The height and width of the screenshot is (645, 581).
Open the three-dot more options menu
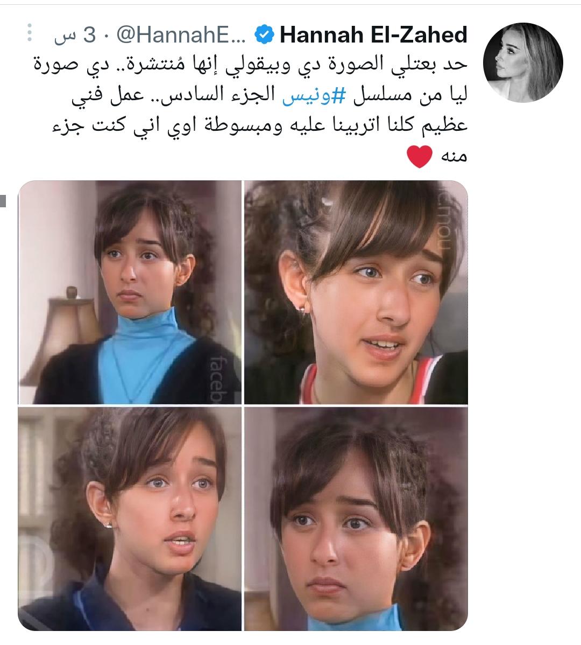[x=29, y=32]
